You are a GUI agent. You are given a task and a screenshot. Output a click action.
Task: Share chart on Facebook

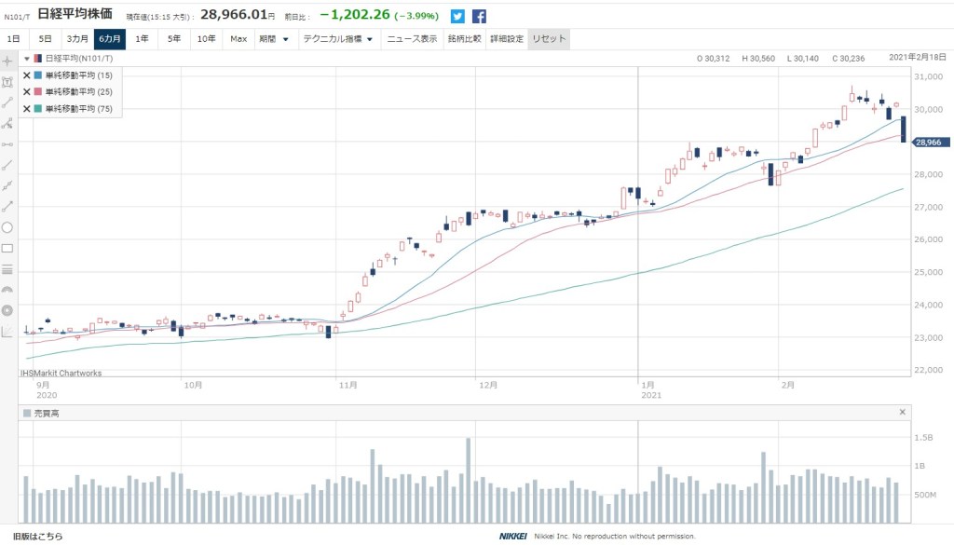click(x=479, y=16)
